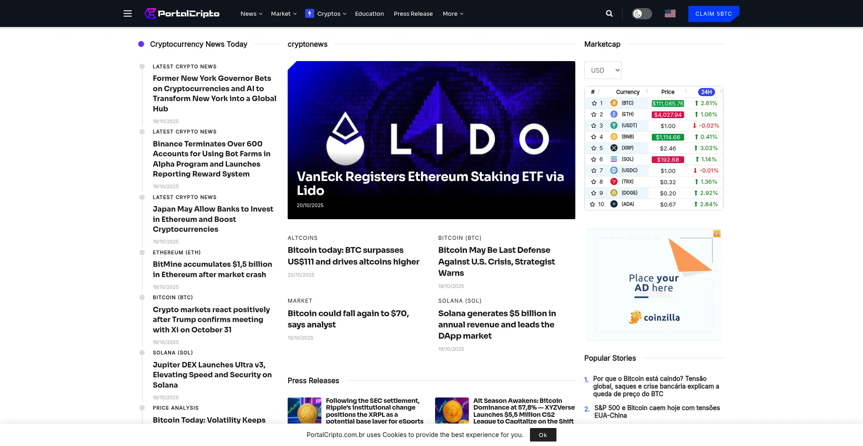Click the US flag language icon

coord(670,13)
